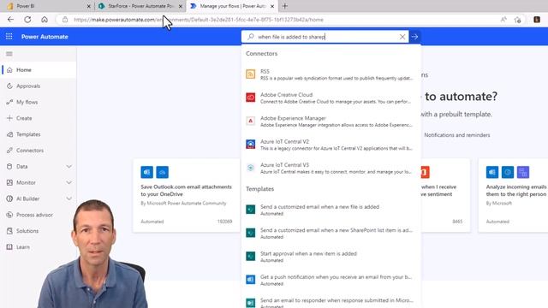The image size is (548, 308).
Task: Click the Power Automate header title
Action: click(45, 37)
